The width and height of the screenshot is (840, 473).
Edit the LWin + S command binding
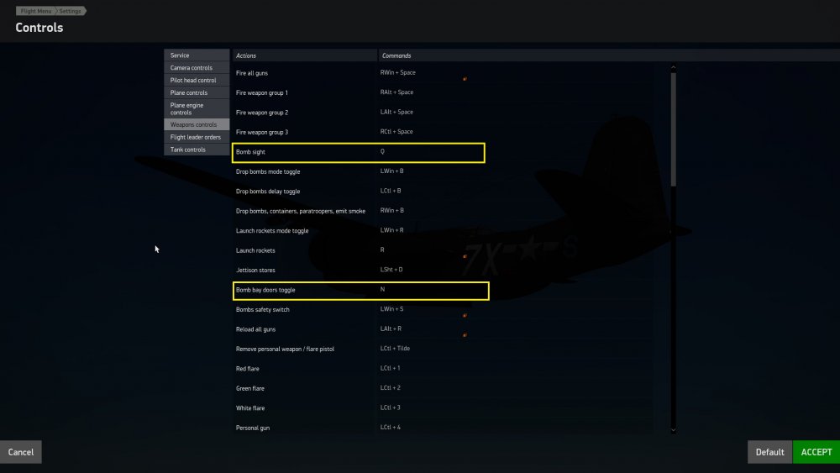pyautogui.click(x=392, y=309)
